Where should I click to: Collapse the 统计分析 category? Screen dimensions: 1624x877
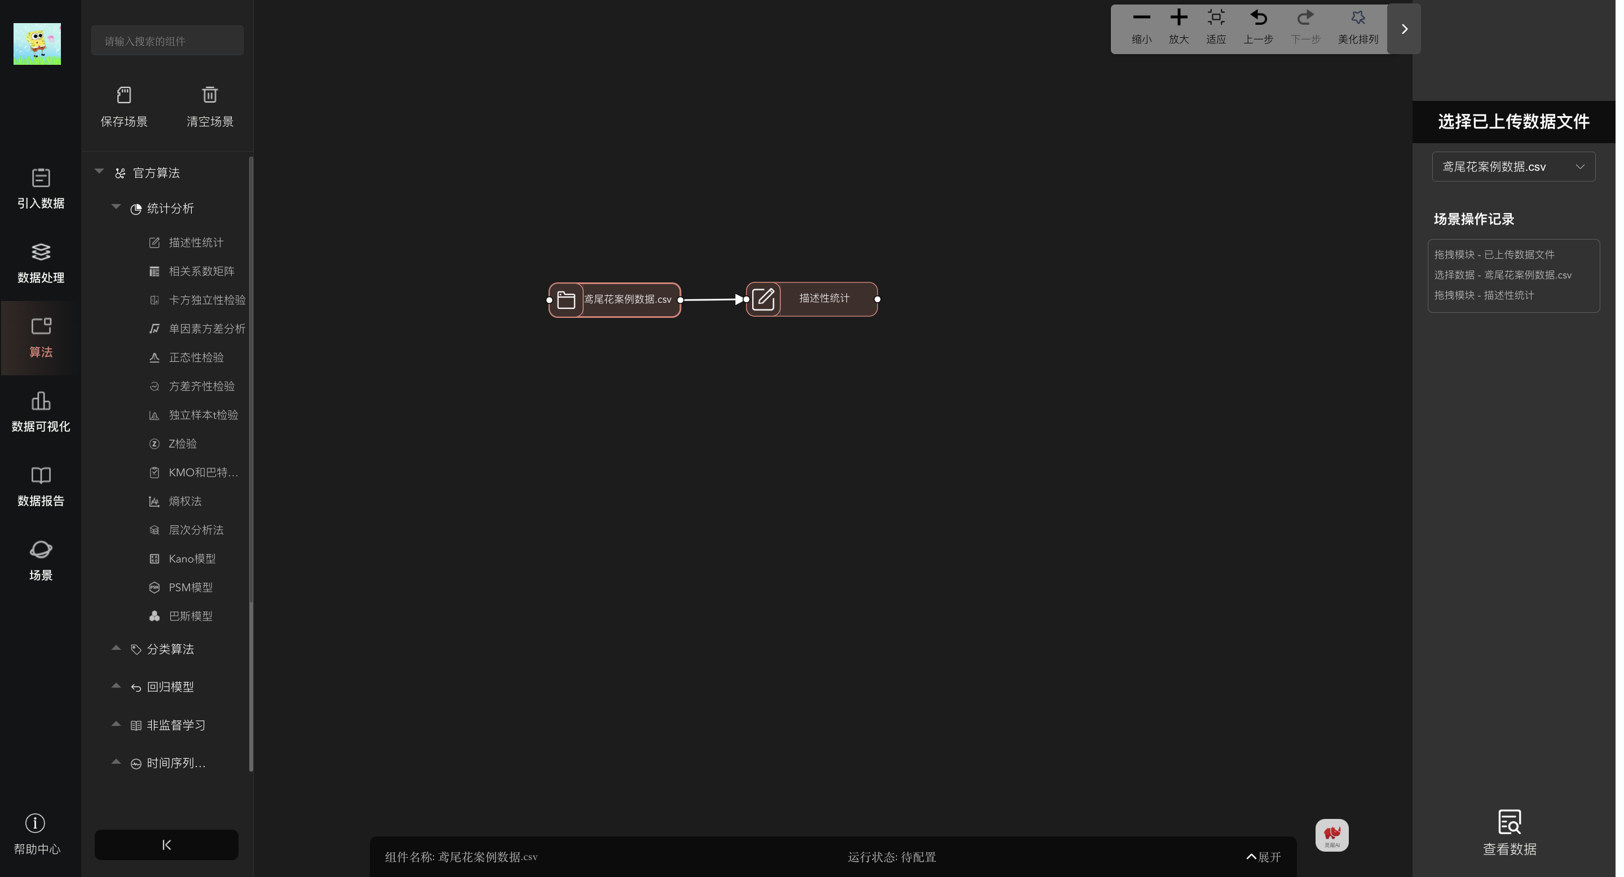tap(116, 207)
